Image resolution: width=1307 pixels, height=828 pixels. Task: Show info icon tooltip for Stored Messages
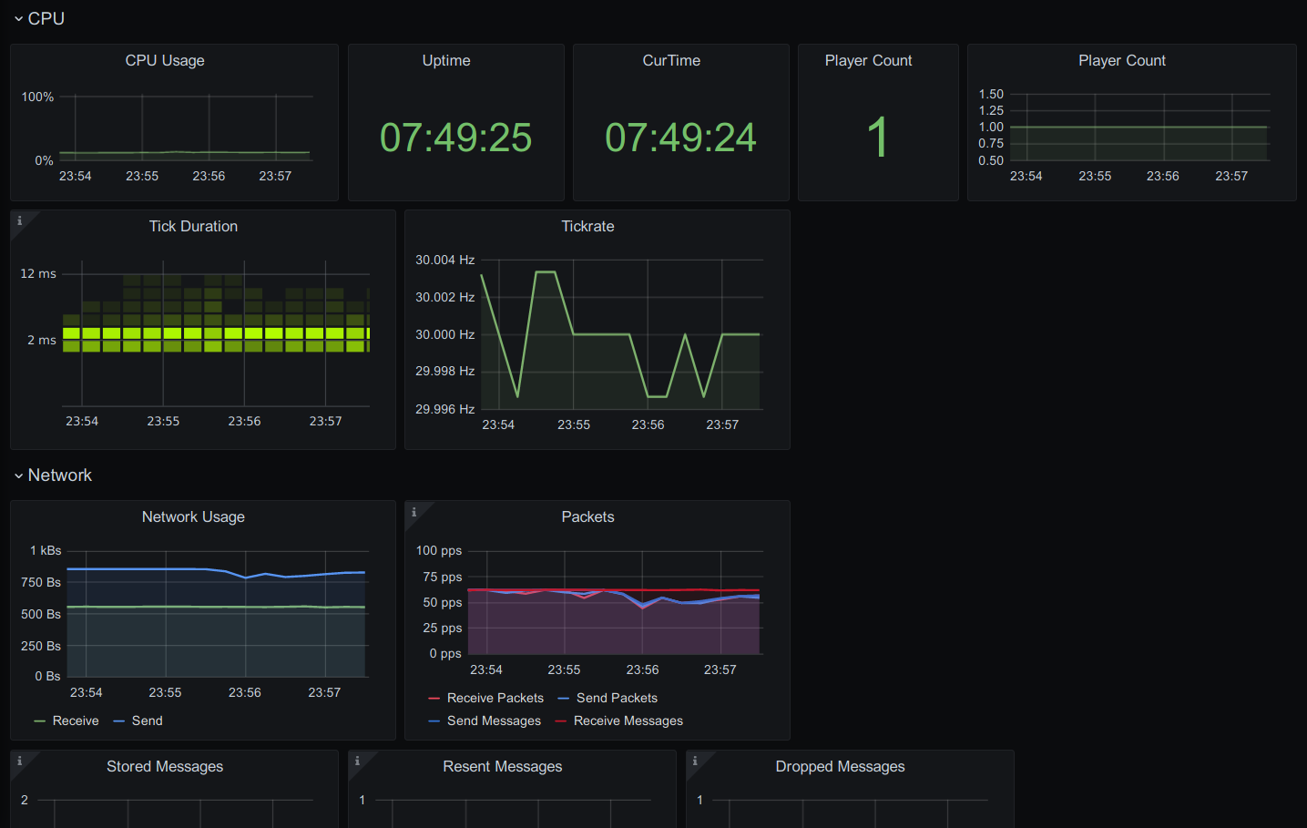pos(19,761)
